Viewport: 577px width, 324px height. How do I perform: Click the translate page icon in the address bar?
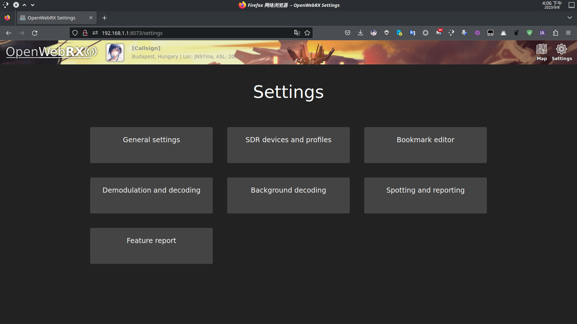point(297,33)
